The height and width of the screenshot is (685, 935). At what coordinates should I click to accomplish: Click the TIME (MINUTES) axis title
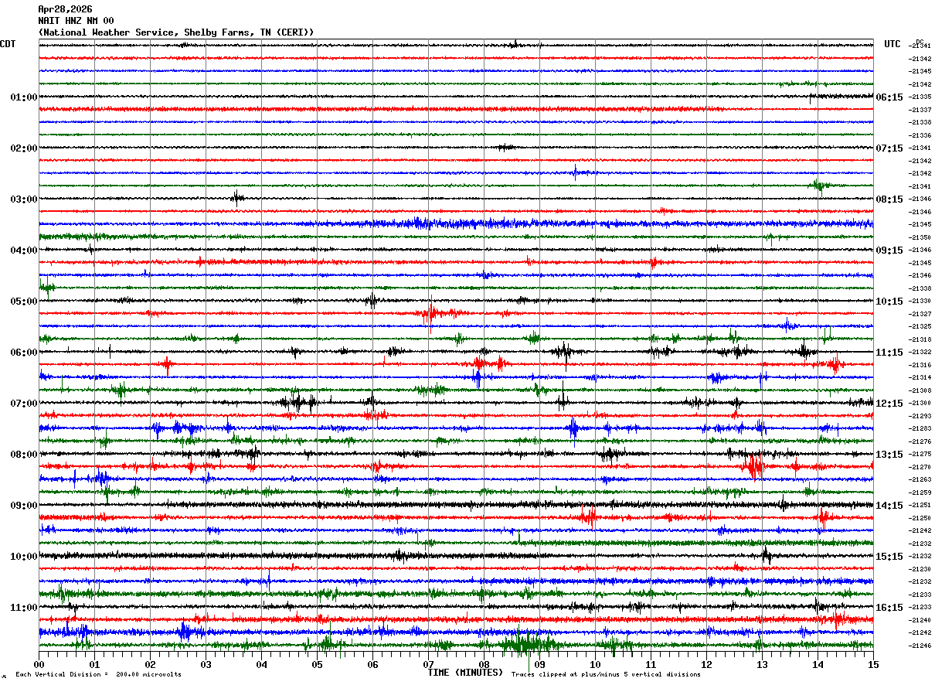(465, 673)
